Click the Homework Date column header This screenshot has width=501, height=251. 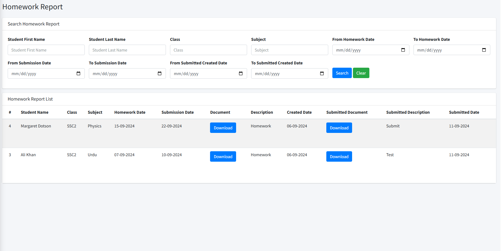130,112
